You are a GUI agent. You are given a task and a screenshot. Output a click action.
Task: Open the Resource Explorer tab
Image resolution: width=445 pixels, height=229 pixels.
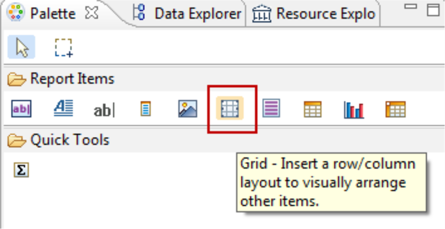[x=314, y=14]
